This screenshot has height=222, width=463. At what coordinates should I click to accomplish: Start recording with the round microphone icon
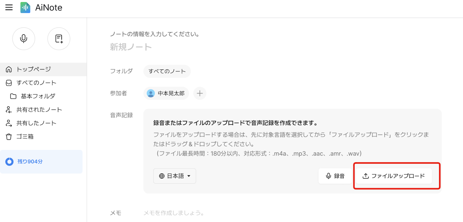pyautogui.click(x=24, y=39)
